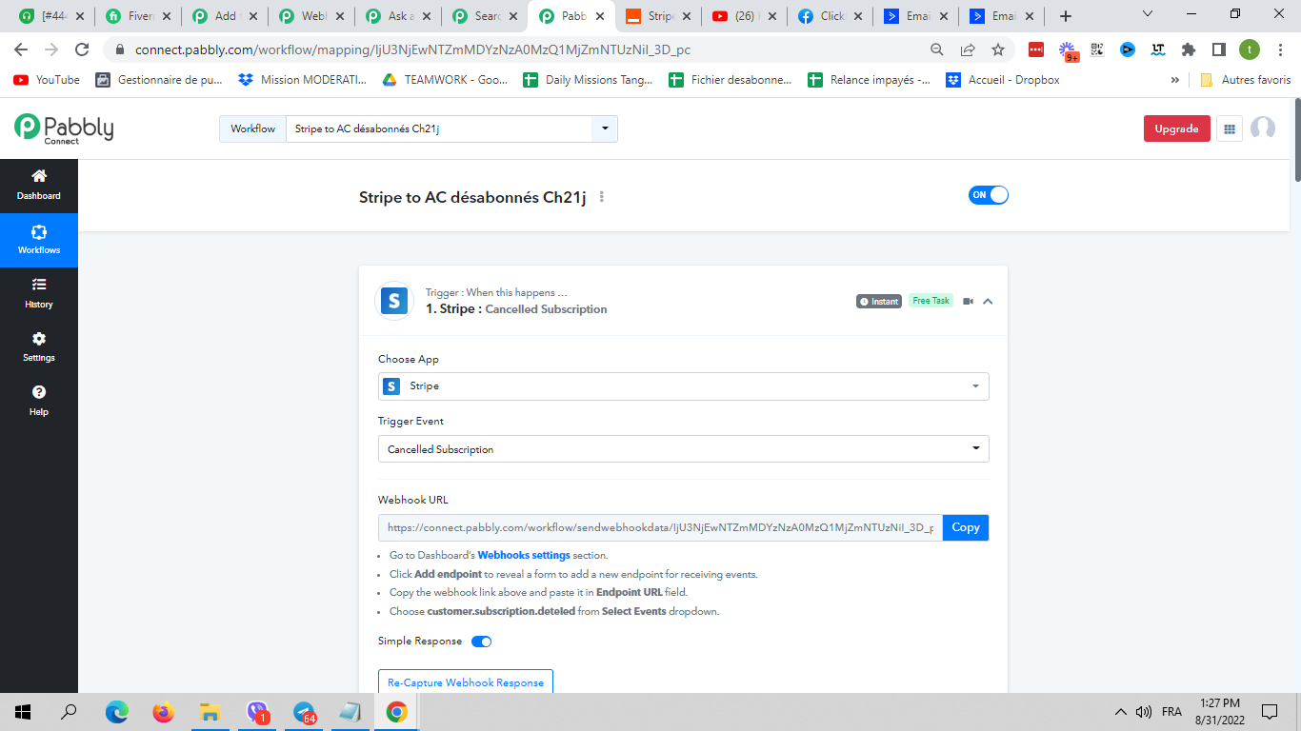Open the Chrome profile avatar "t"
The image size is (1301, 731).
pyautogui.click(x=1250, y=49)
